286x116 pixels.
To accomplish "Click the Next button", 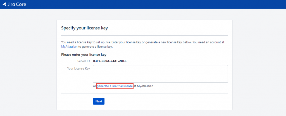I will [x=99, y=101].
